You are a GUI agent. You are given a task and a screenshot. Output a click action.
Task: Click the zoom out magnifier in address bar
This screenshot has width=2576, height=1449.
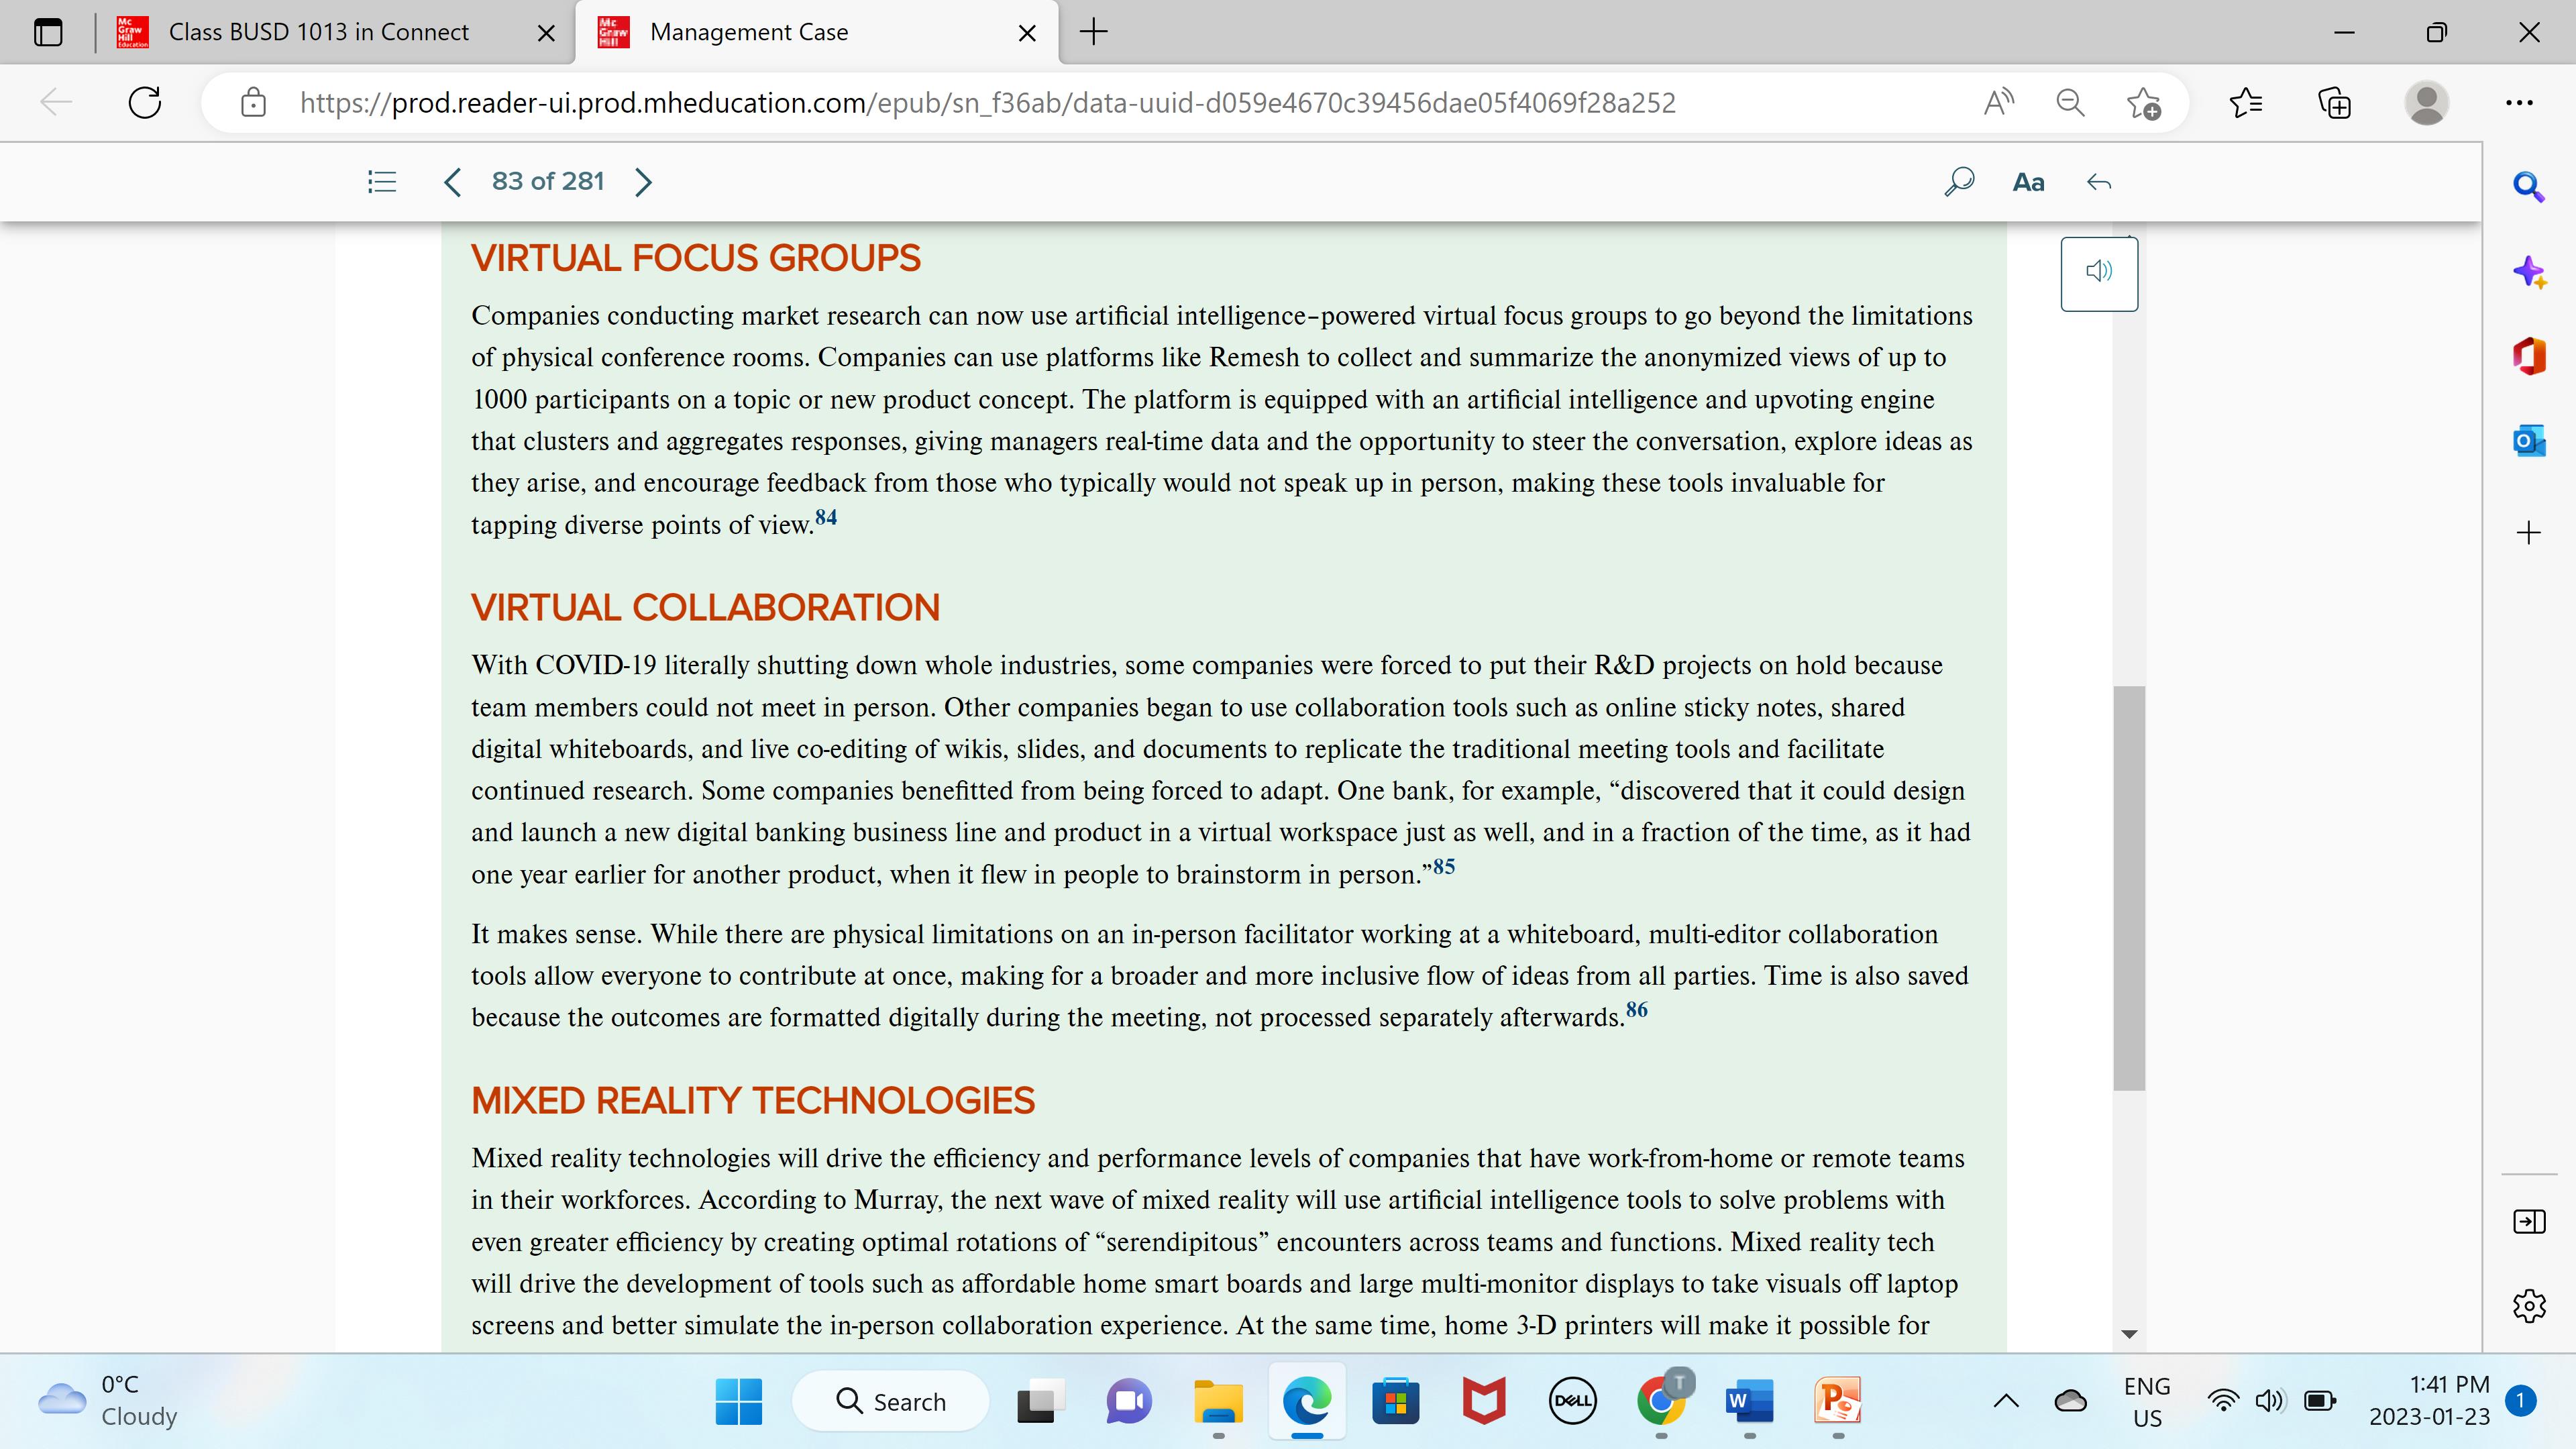click(2070, 102)
